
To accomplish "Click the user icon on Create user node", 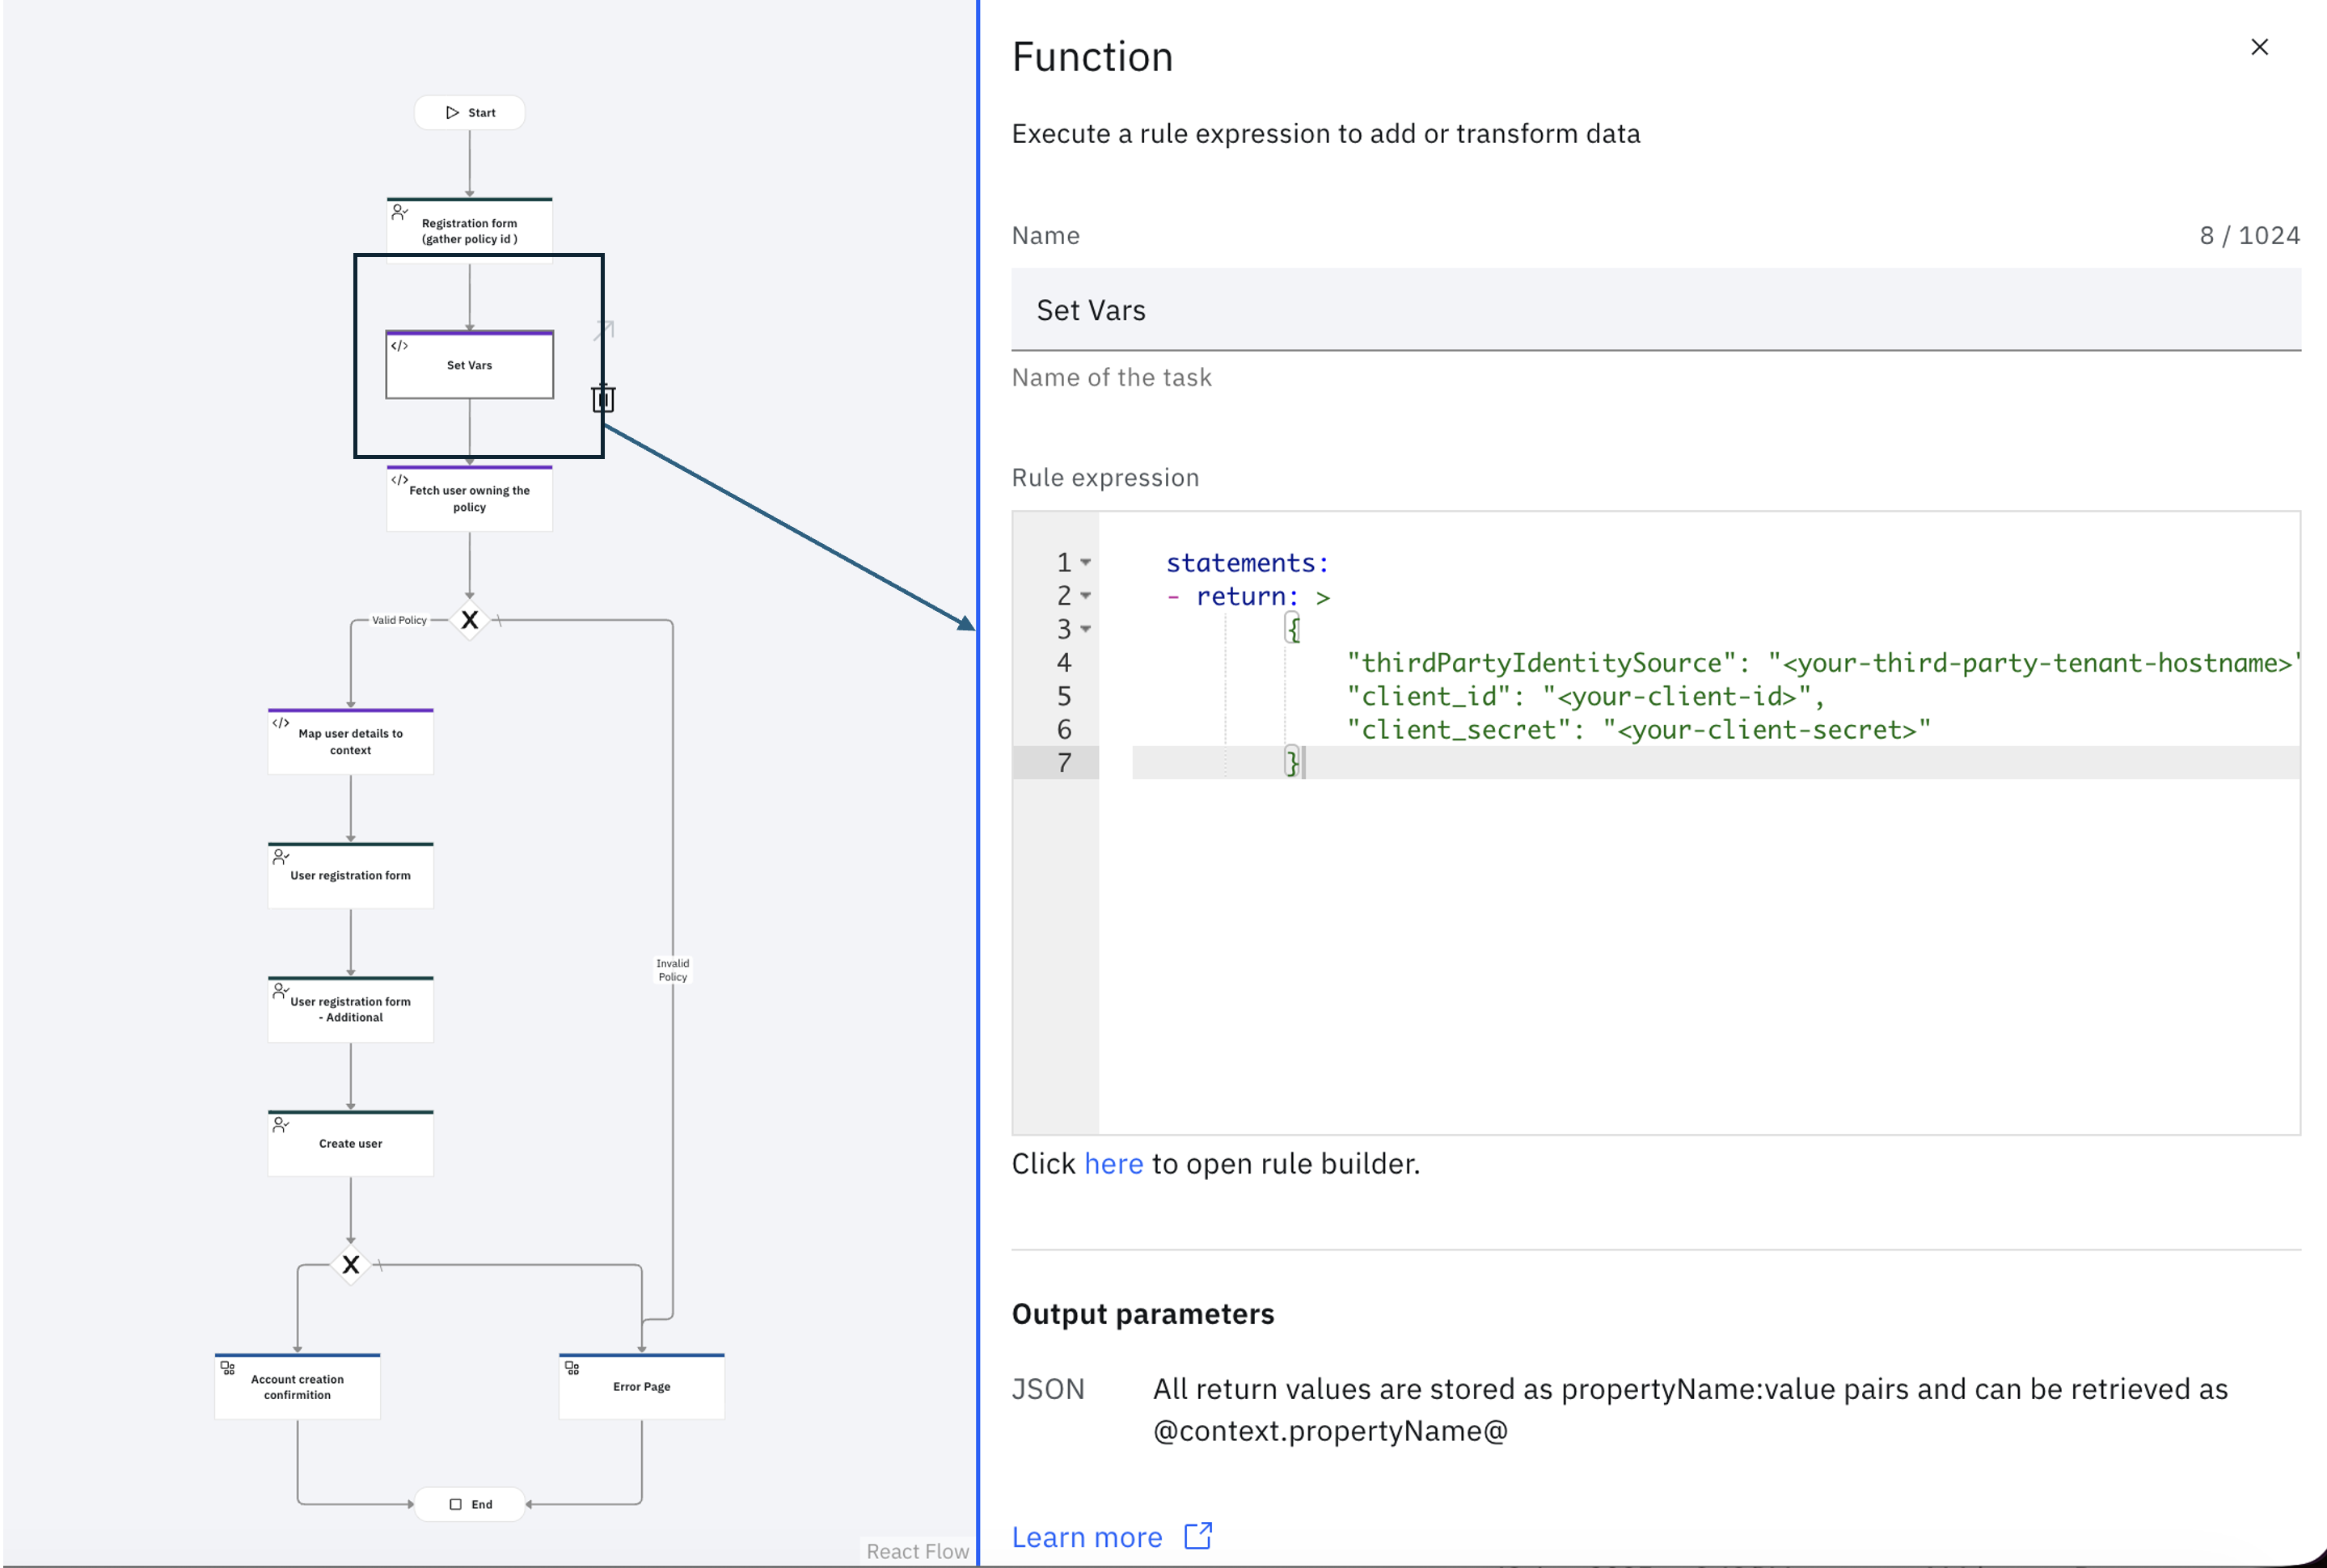I will coord(281,1124).
